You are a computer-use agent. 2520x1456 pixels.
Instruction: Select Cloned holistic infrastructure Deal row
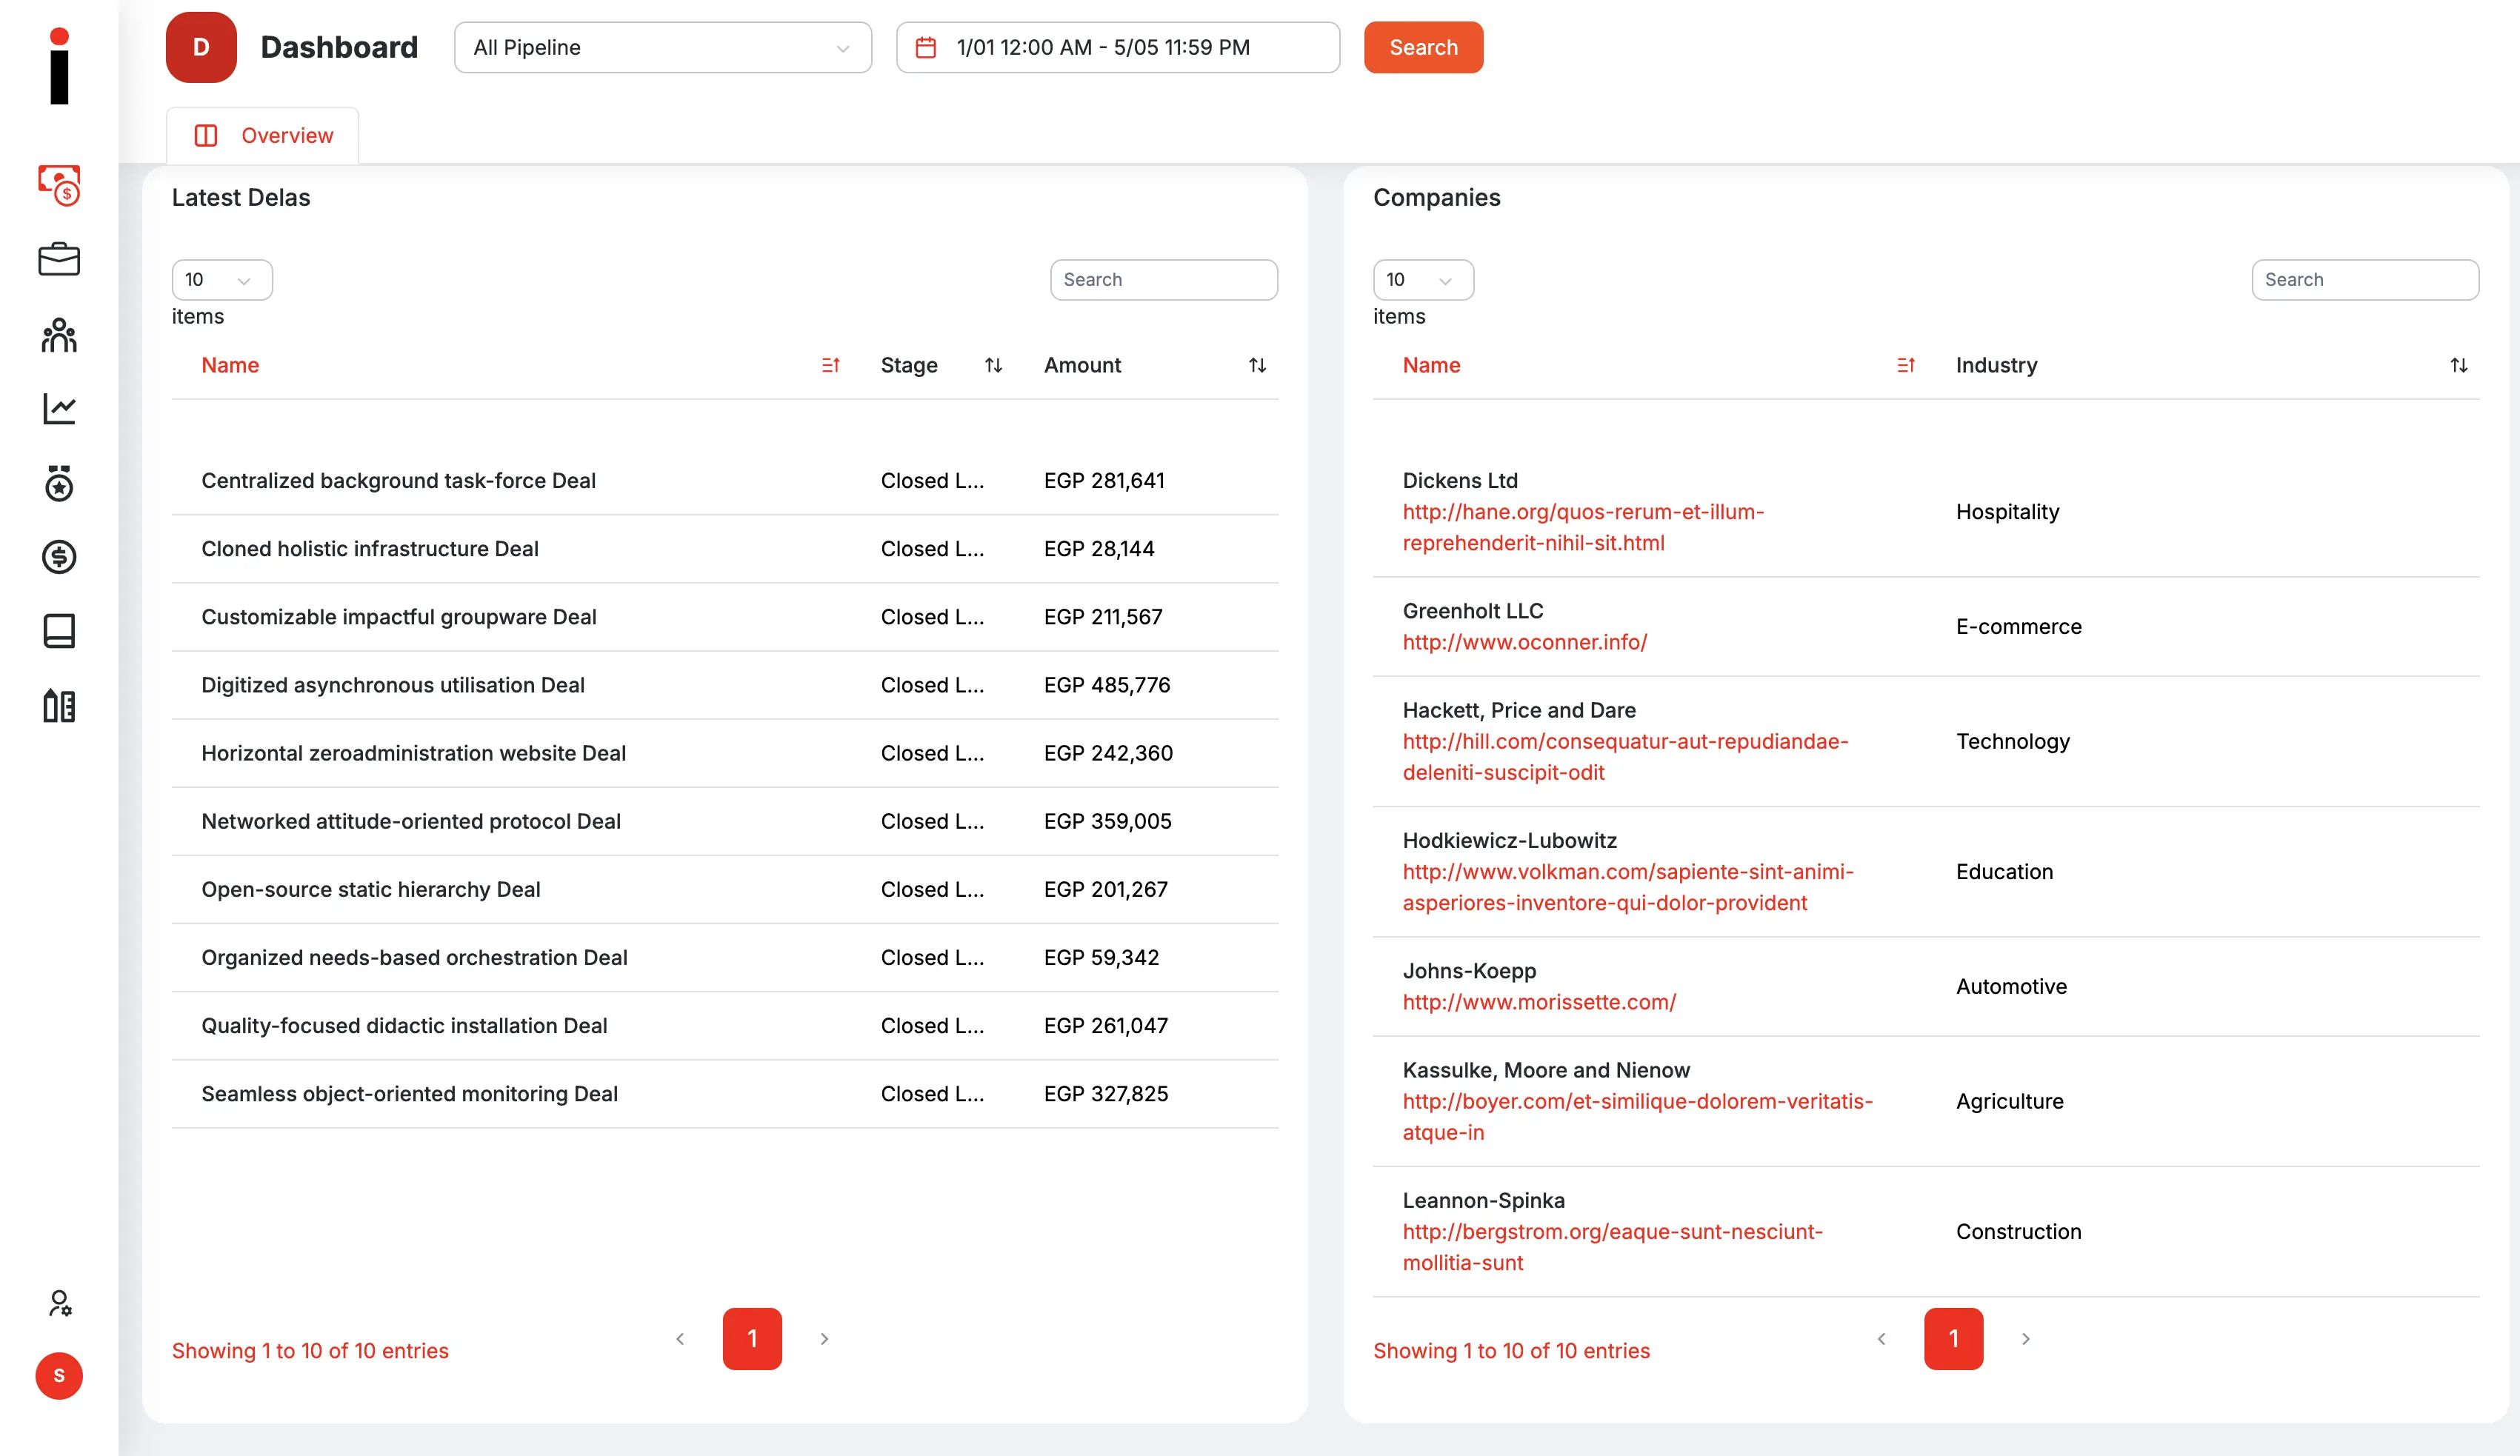point(725,549)
